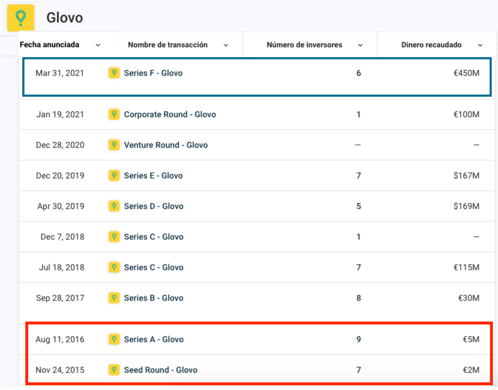498x390 pixels.
Task: Click Glovo icon beside Venture Round
Action: pyautogui.click(x=114, y=145)
